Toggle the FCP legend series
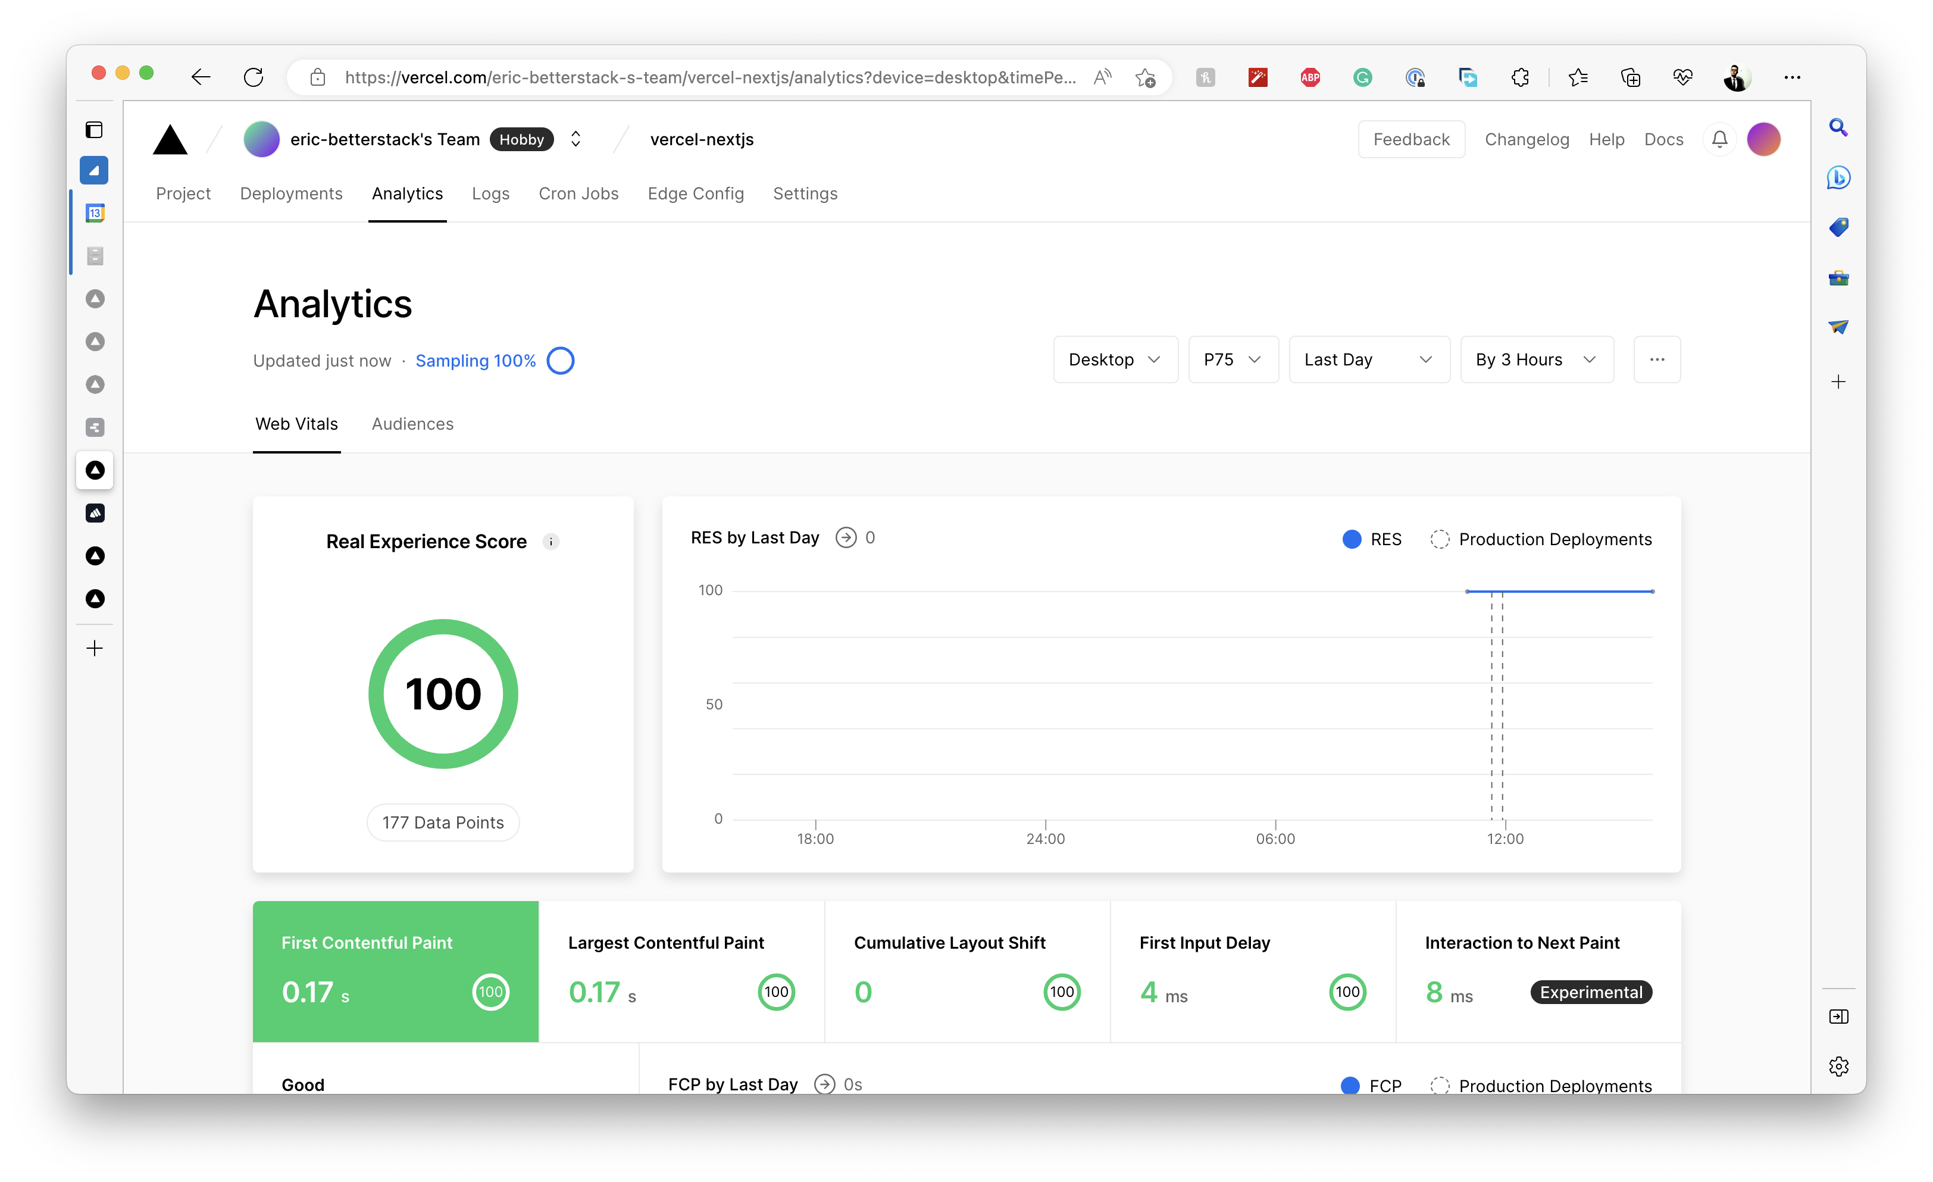1933x1182 pixels. 1371,1085
